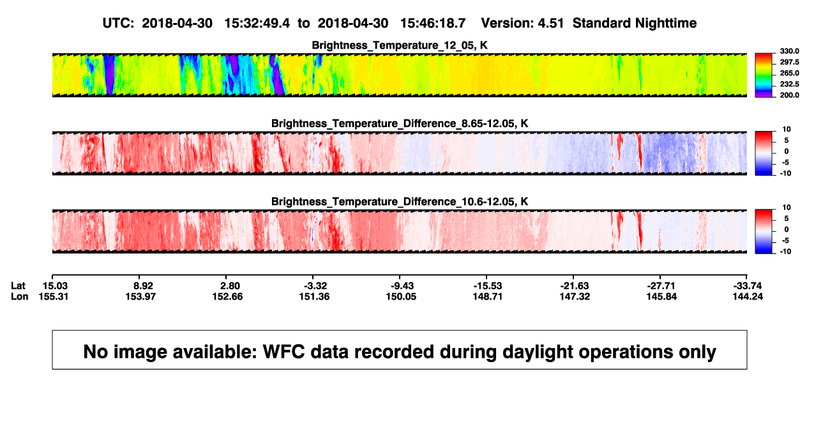This screenshot has width=830, height=426.
Task: Click the start time 15:32:49.4
Action: 258,23
